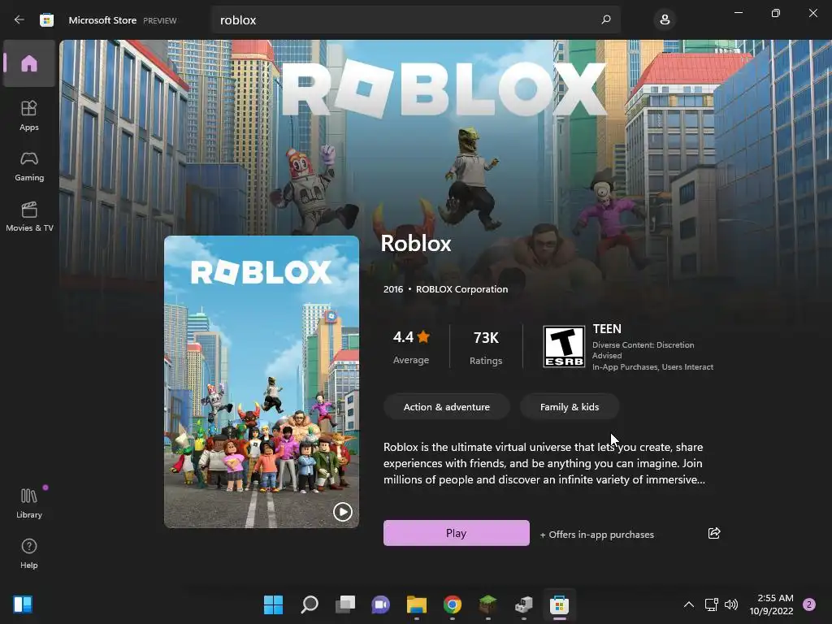Open Help in the sidebar
The image size is (832, 624).
point(29,553)
